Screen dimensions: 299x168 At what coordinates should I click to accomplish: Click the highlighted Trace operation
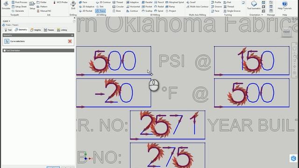100,11
